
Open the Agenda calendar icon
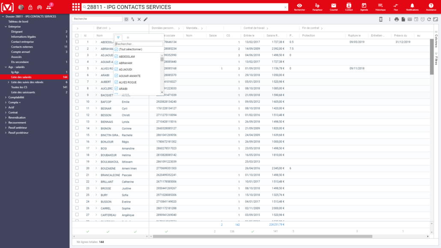pyautogui.click(x=364, y=6)
